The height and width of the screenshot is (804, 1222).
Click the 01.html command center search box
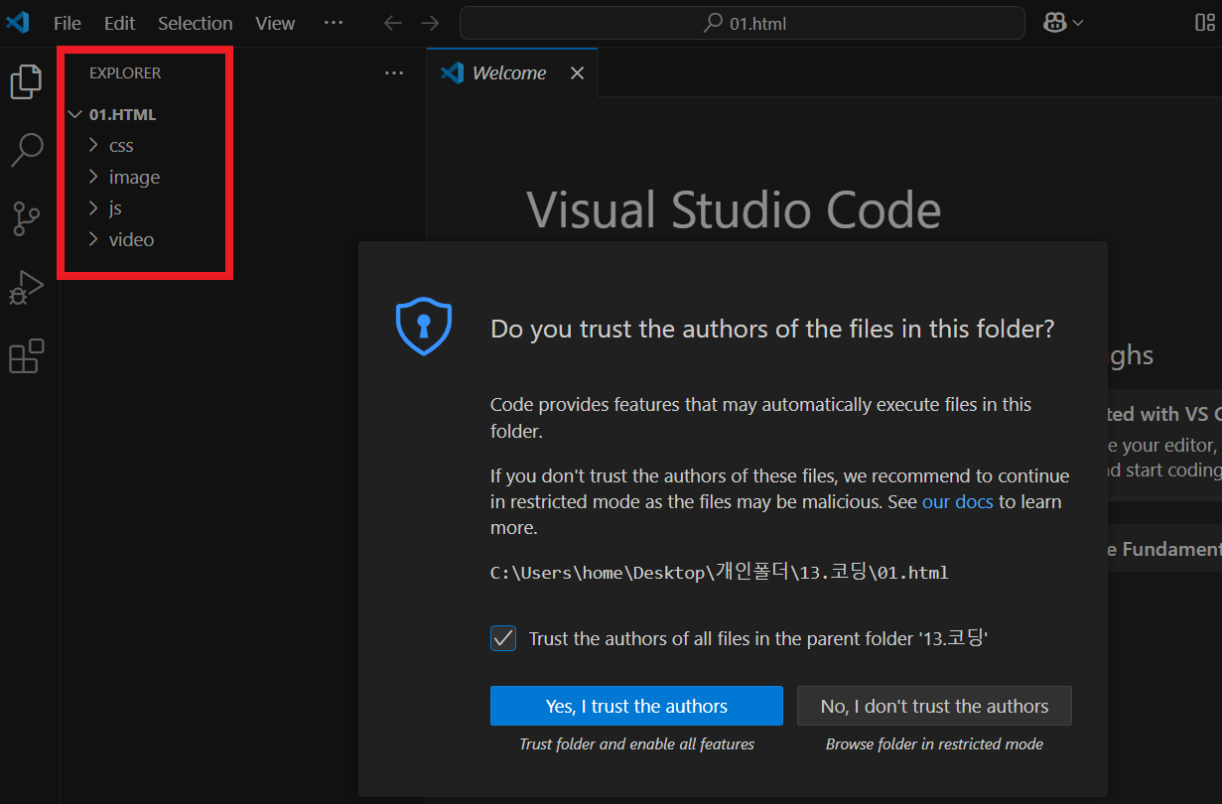click(742, 23)
